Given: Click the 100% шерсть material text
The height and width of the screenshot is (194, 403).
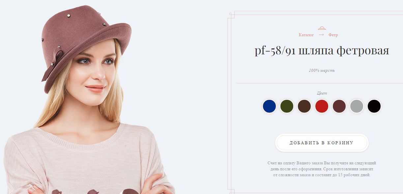Looking at the screenshot, I should [322, 70].
